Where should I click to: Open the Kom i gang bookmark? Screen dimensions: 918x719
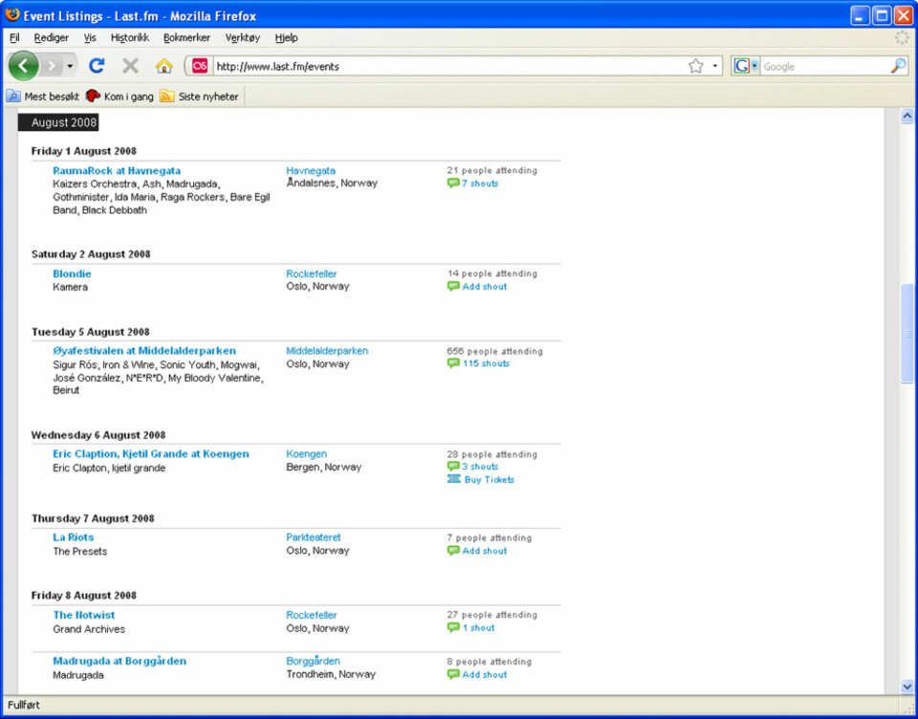(x=120, y=97)
